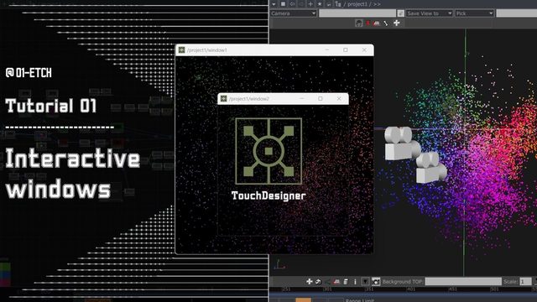Open the pane menu triangle left of /project1
The image size is (537, 302).
(274, 4)
